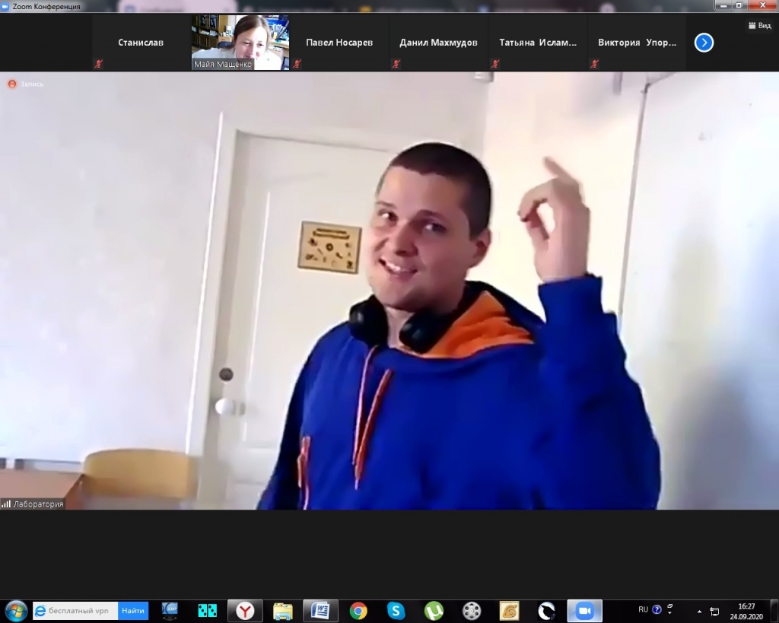Select Павел Носарев's participant tile

tap(339, 43)
